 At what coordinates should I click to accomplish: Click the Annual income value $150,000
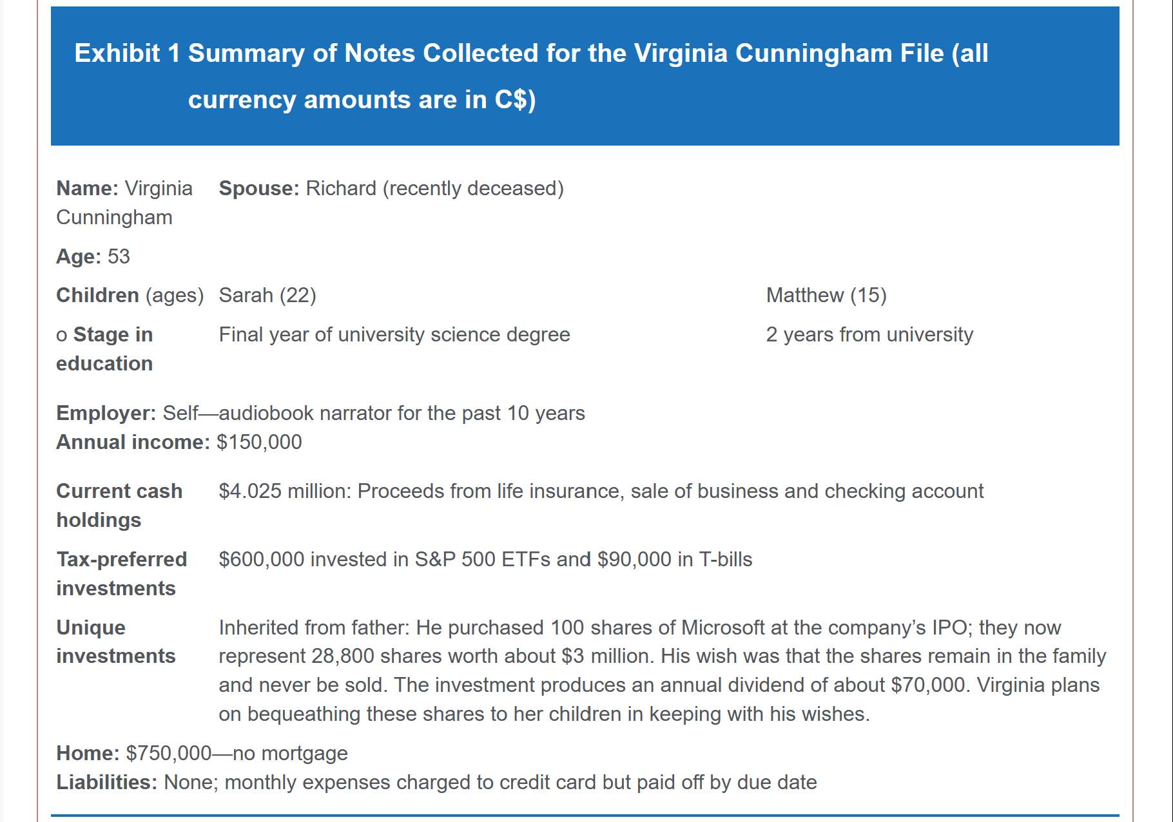tap(259, 442)
